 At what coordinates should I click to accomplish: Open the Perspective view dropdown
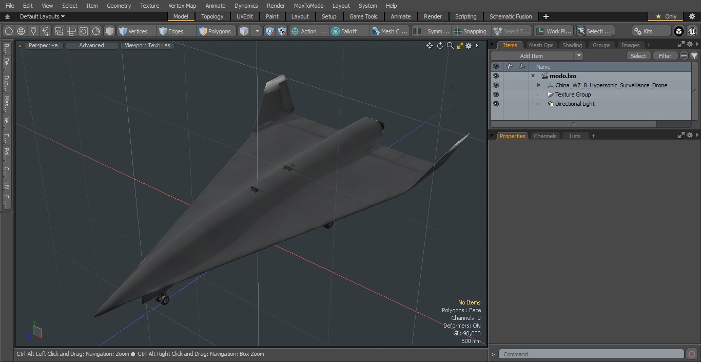coord(43,46)
